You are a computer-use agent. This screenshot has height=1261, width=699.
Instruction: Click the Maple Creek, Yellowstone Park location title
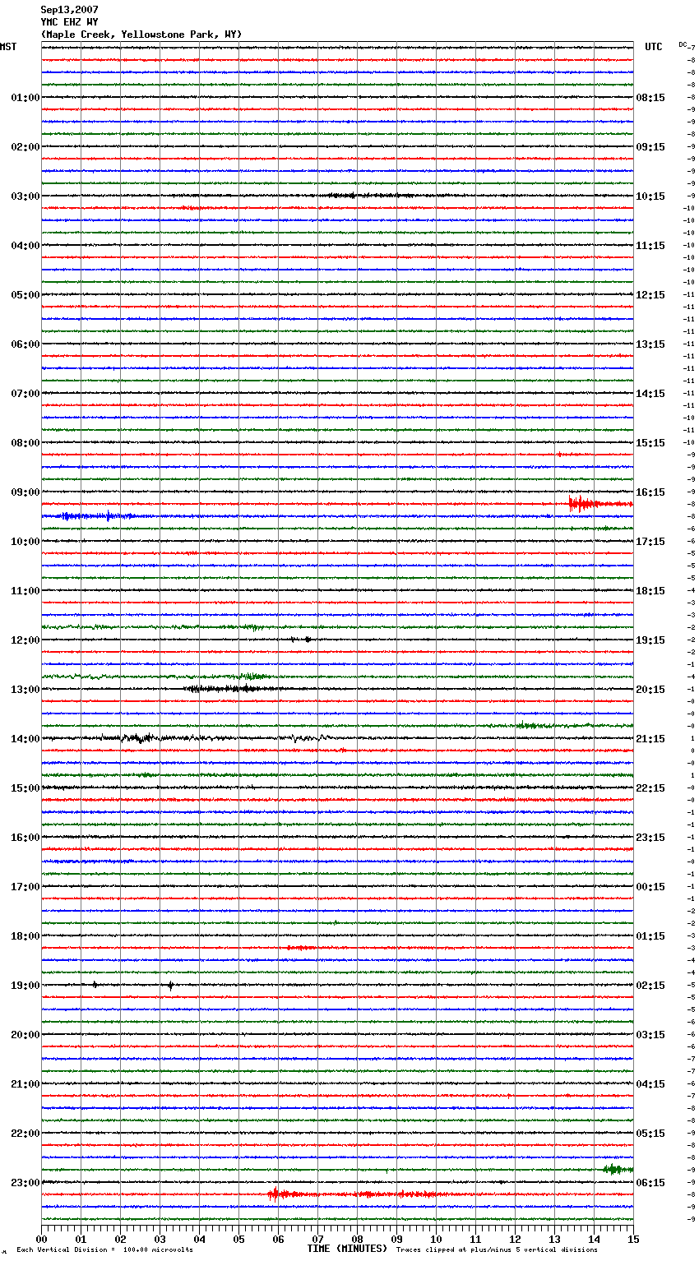141,35
